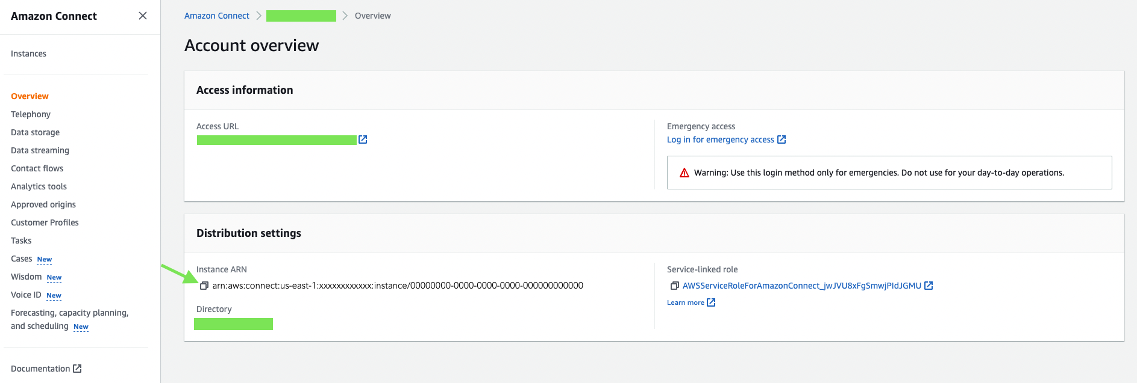Click external icon next to Learn more

click(711, 302)
